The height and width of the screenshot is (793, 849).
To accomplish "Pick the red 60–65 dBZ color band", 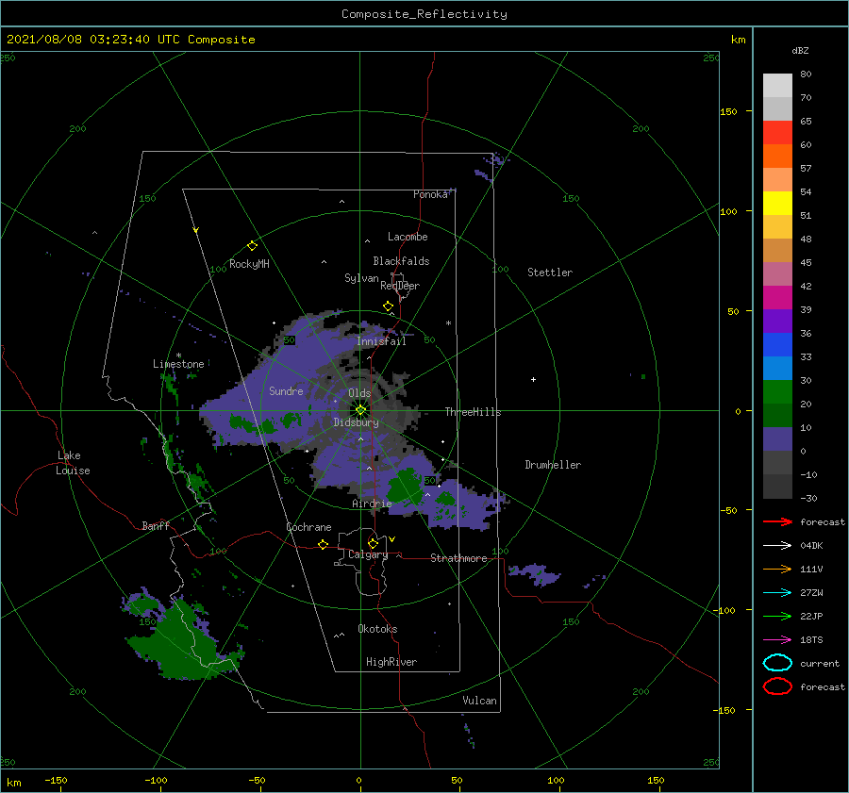I will coord(777,133).
